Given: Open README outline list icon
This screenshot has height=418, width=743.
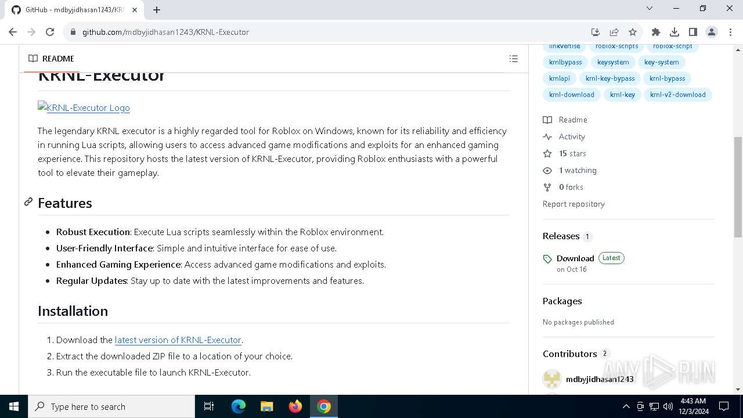Looking at the screenshot, I should [514, 59].
